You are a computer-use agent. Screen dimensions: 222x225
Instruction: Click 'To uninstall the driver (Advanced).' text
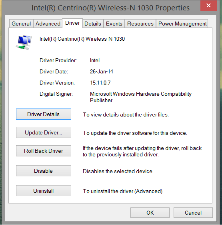pos(123,191)
